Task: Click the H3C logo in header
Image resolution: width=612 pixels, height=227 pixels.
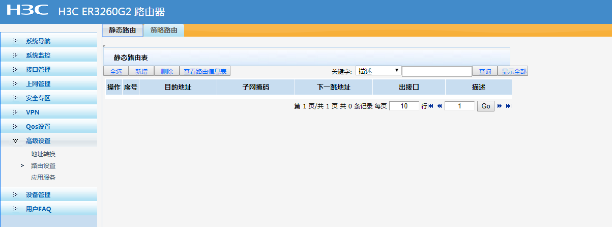Action: tap(27, 10)
